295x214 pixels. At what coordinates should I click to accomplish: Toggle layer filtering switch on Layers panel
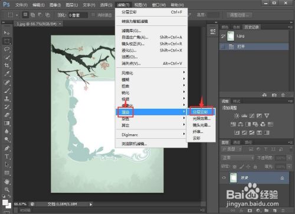[291, 149]
